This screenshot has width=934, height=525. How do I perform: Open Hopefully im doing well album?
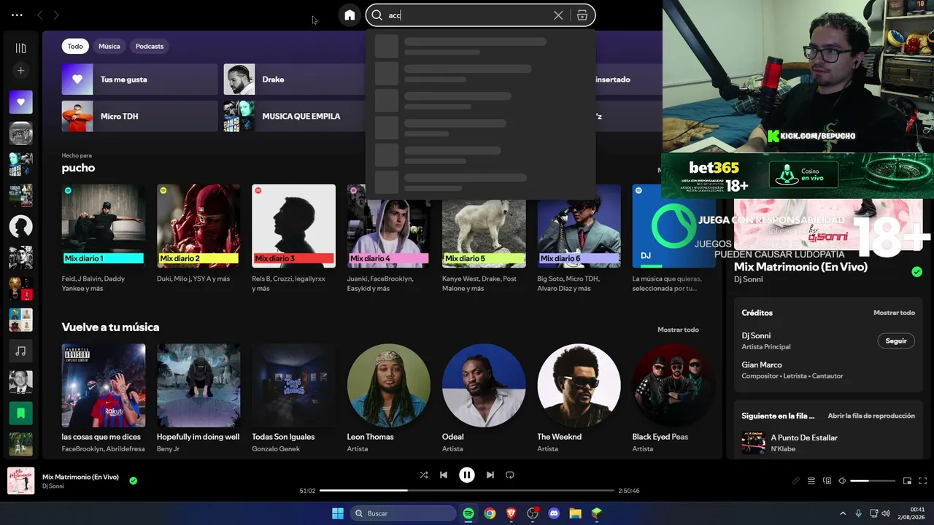[198, 386]
